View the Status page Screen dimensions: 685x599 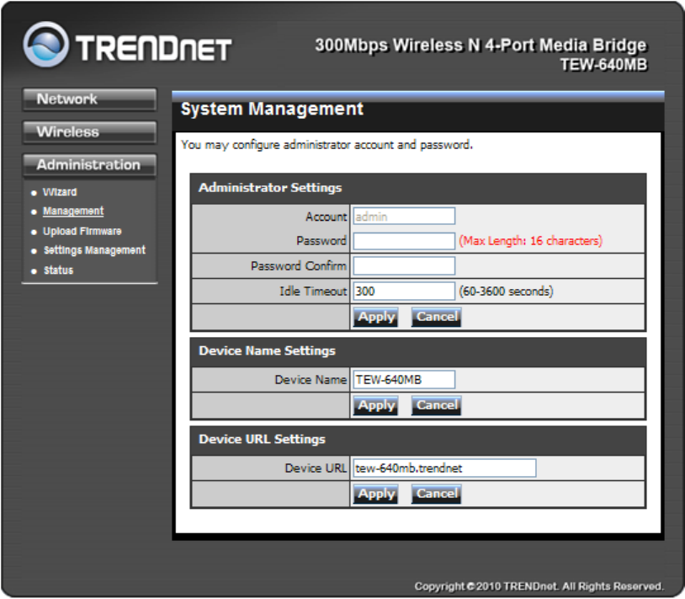(x=59, y=270)
